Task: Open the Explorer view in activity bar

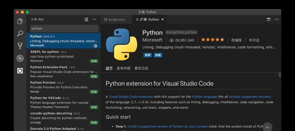Action: point(20,21)
